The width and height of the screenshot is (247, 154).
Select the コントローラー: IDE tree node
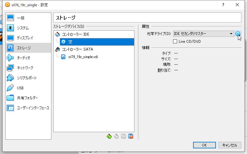(x=76, y=34)
